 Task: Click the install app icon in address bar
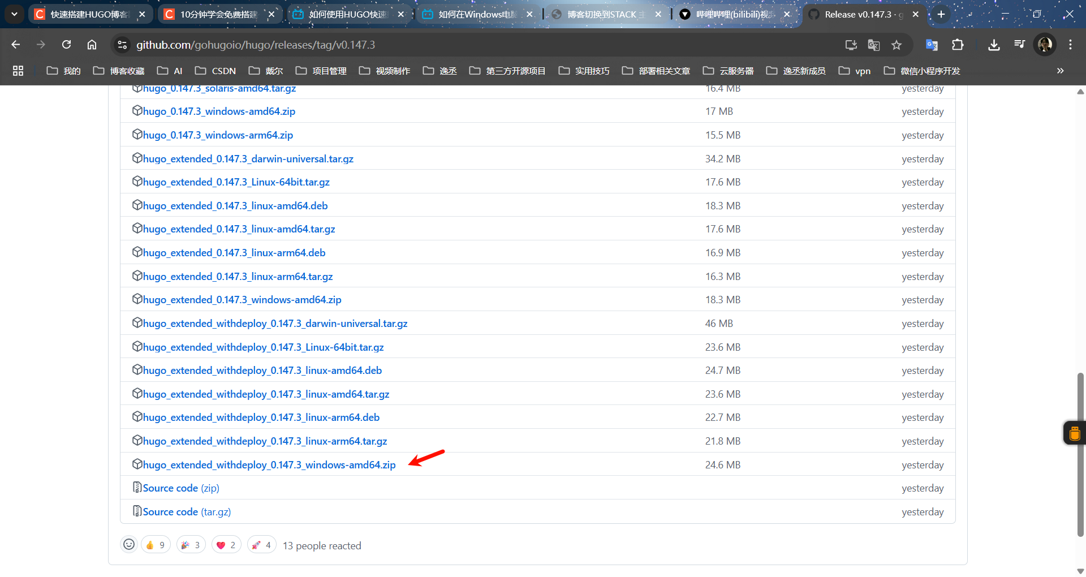(851, 45)
